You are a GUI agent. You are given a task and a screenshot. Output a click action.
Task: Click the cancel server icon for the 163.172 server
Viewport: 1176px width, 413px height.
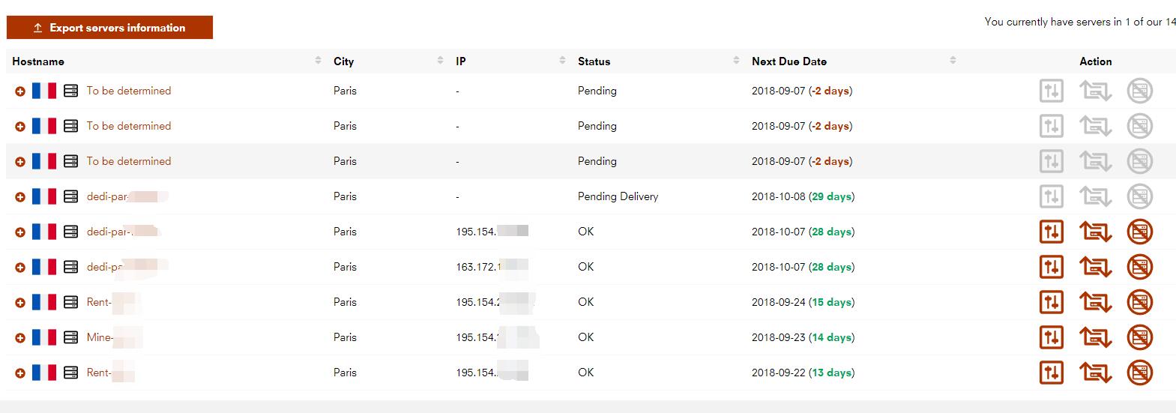1139,267
